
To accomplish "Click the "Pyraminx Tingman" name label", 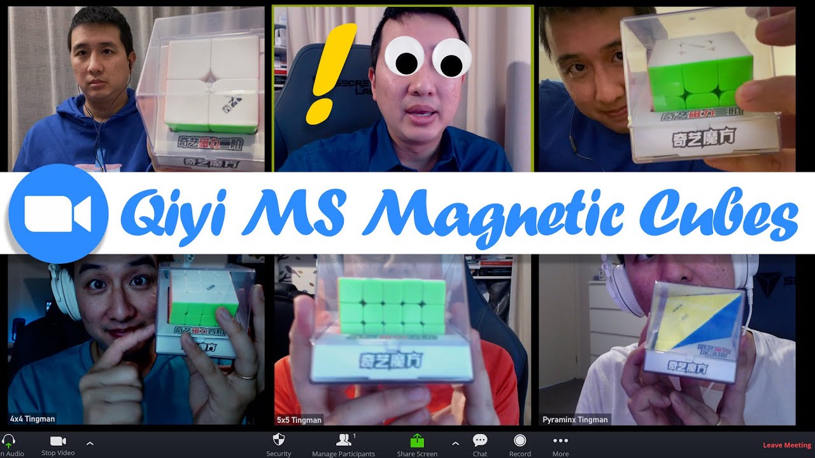I will (x=575, y=420).
